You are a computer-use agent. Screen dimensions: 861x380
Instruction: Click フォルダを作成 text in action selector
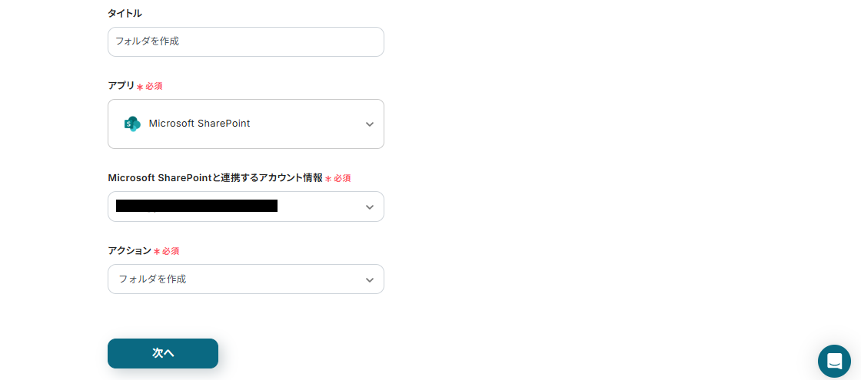tap(153, 279)
